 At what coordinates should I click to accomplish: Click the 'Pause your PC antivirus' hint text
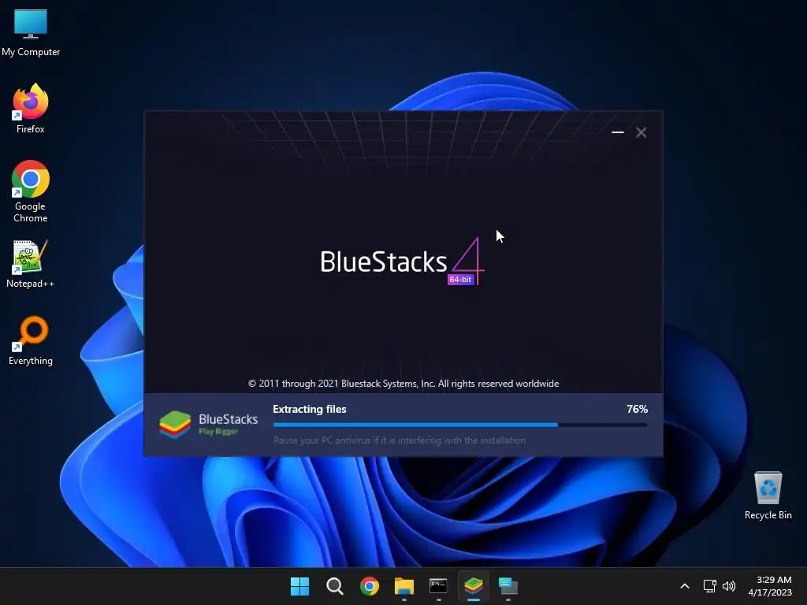click(x=400, y=440)
